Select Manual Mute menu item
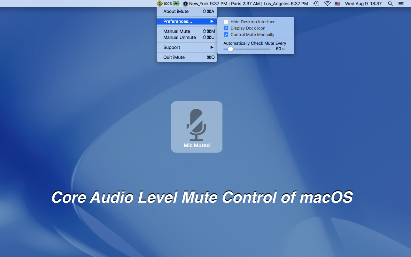411x257 pixels. pyautogui.click(x=187, y=31)
